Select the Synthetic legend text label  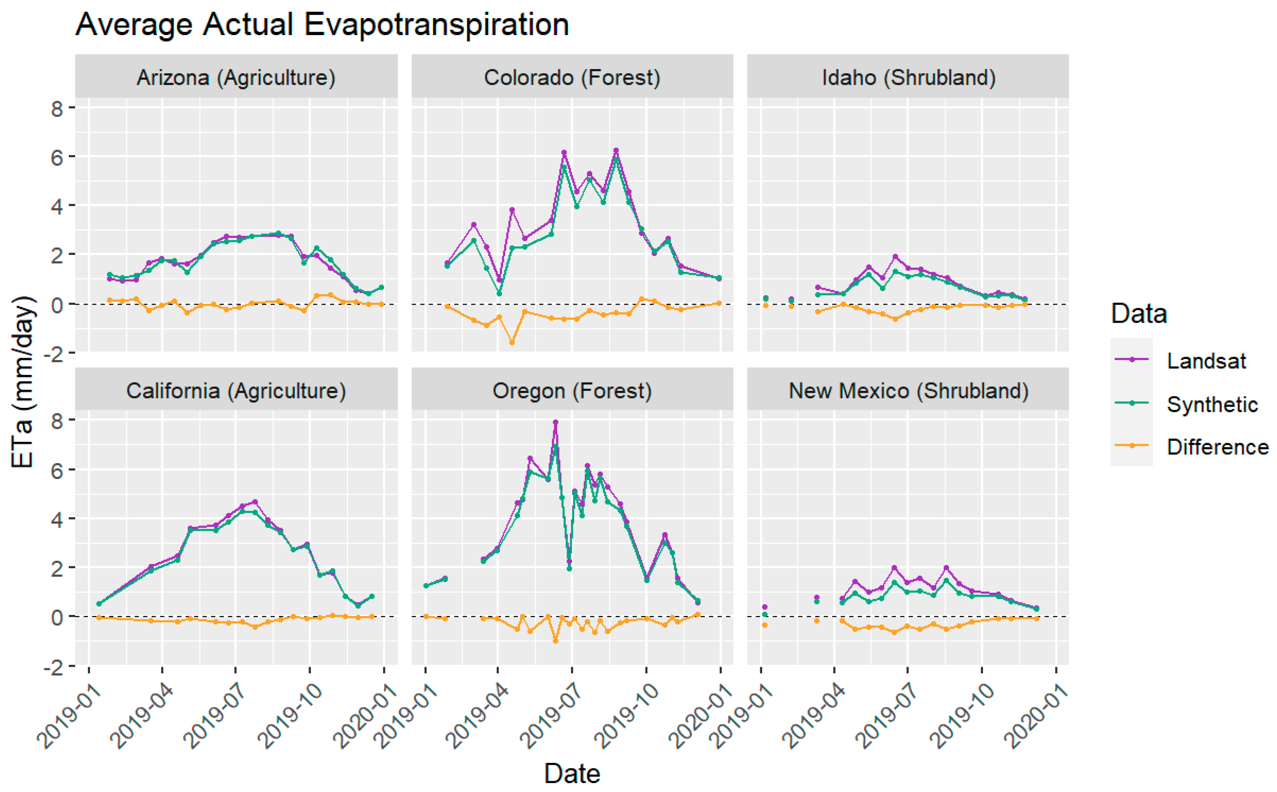click(x=1212, y=405)
